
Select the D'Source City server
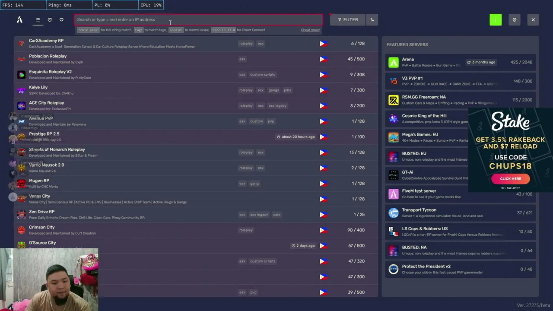[196, 245]
